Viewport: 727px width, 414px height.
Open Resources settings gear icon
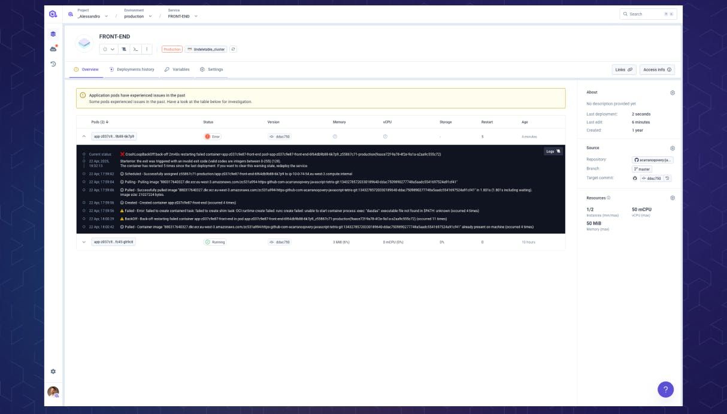tap(672, 198)
